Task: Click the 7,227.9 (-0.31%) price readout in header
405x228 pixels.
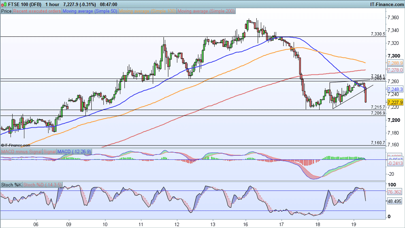Action: click(x=79, y=4)
